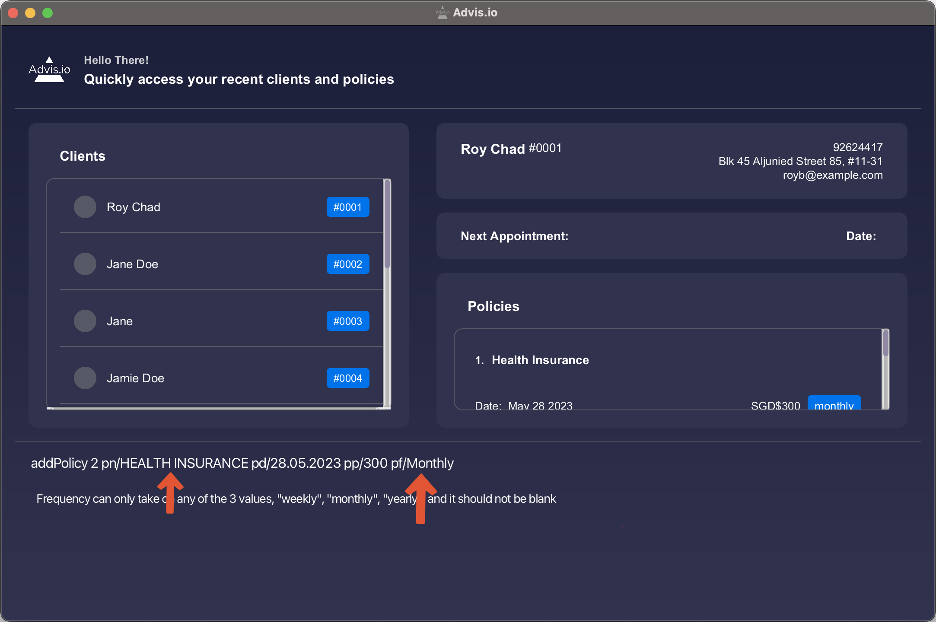This screenshot has width=936, height=622.
Task: Click the policies list vertical scrollbar
Action: point(885,343)
